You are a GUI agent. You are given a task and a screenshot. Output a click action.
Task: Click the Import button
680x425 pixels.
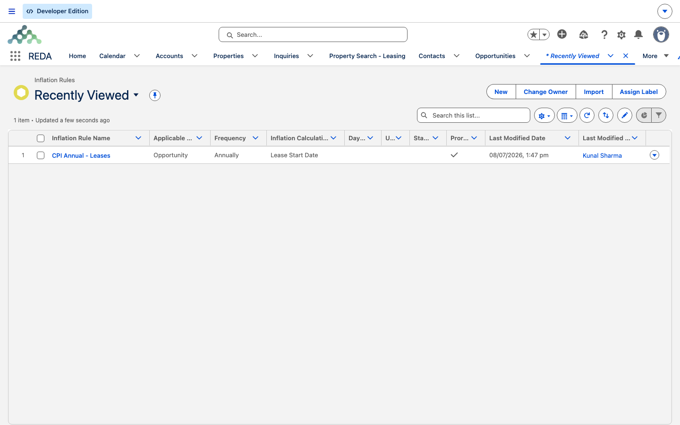pos(594,92)
